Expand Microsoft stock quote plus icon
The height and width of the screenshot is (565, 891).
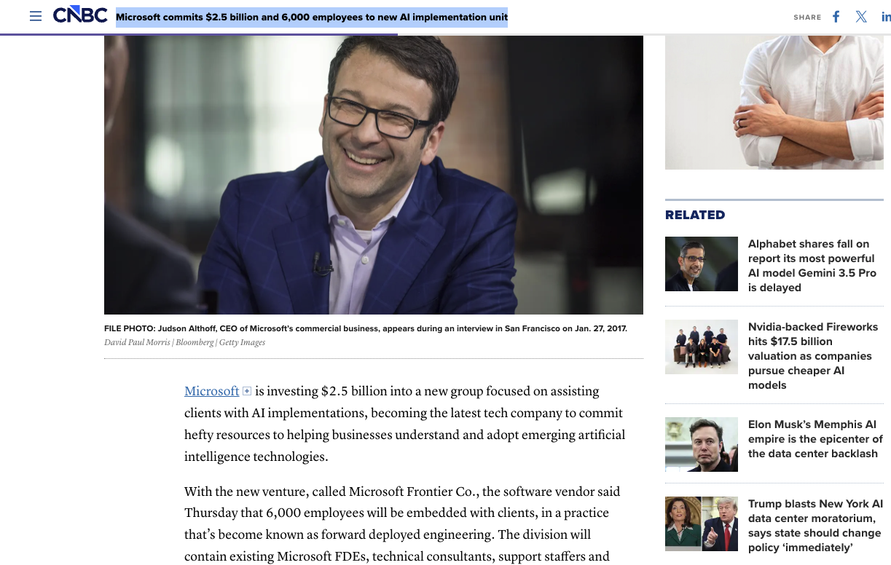247,392
